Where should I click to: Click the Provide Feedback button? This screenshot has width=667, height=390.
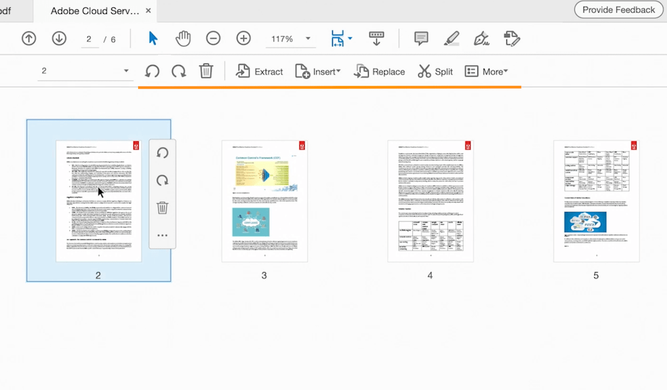[618, 9]
